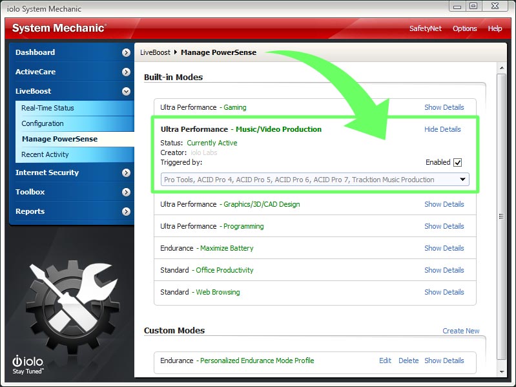The width and height of the screenshot is (516, 387).
Task: Show Details for Programming mode
Action: click(x=444, y=226)
